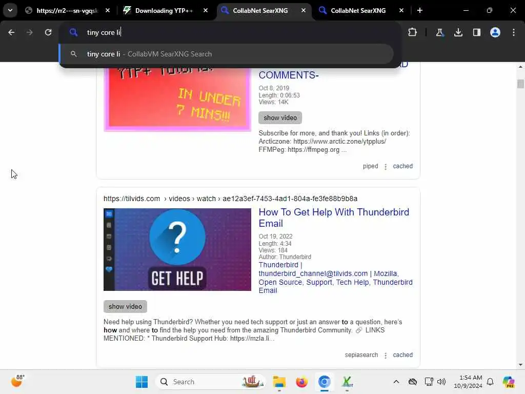The height and width of the screenshot is (394, 525).
Task: Open 'How To Get Help With Thunderbird Email'
Action: (x=334, y=218)
